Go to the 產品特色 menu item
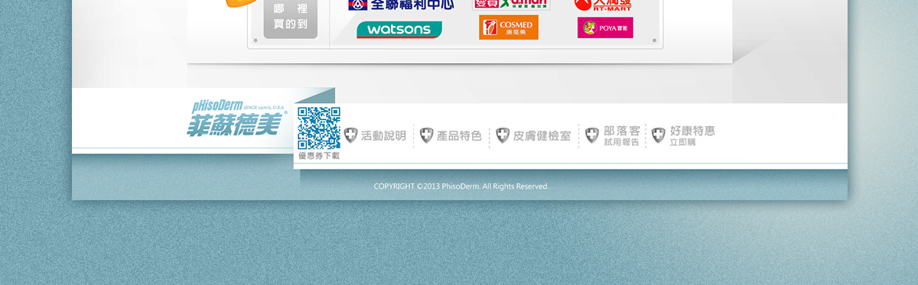Screen dimensions: 918x285 (459, 136)
